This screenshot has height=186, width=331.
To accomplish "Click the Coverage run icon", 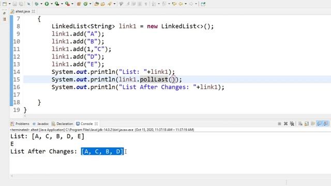I will pyautogui.click(x=57, y=4).
